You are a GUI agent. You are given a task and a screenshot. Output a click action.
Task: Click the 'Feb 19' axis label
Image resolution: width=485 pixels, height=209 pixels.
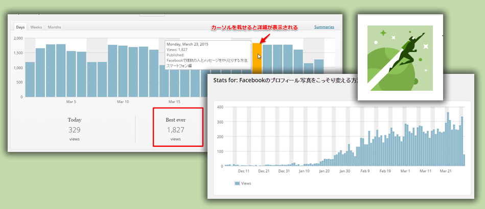pyautogui.click(x=385, y=171)
